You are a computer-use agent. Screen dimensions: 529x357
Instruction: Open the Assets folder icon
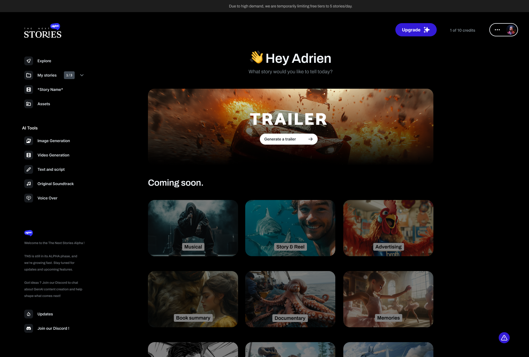pos(29,104)
